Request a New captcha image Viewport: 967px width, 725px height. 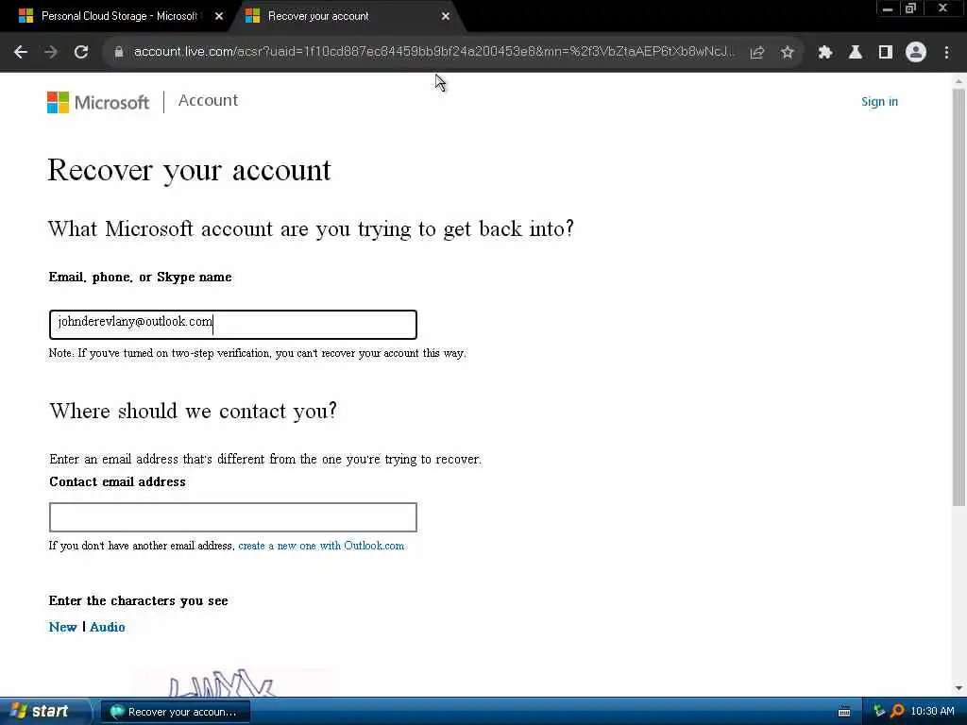coord(63,627)
